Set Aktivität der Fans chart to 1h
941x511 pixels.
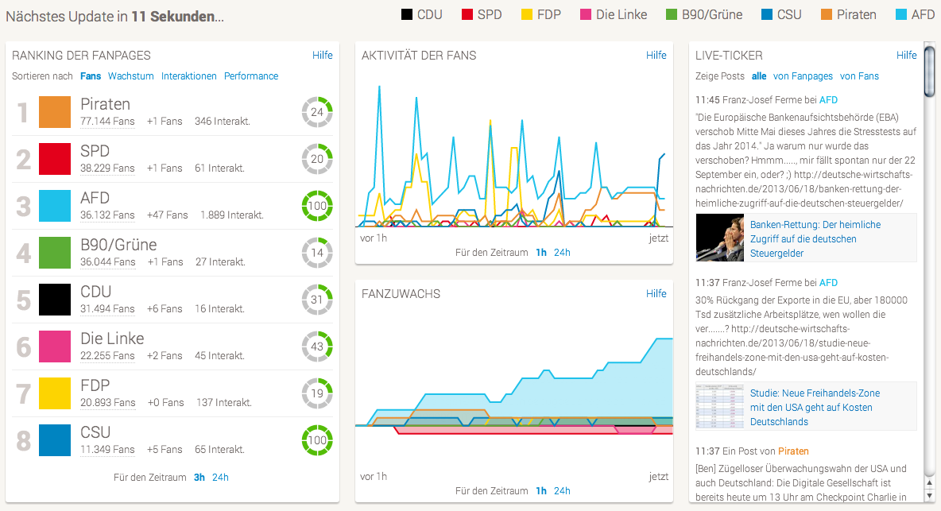[541, 253]
